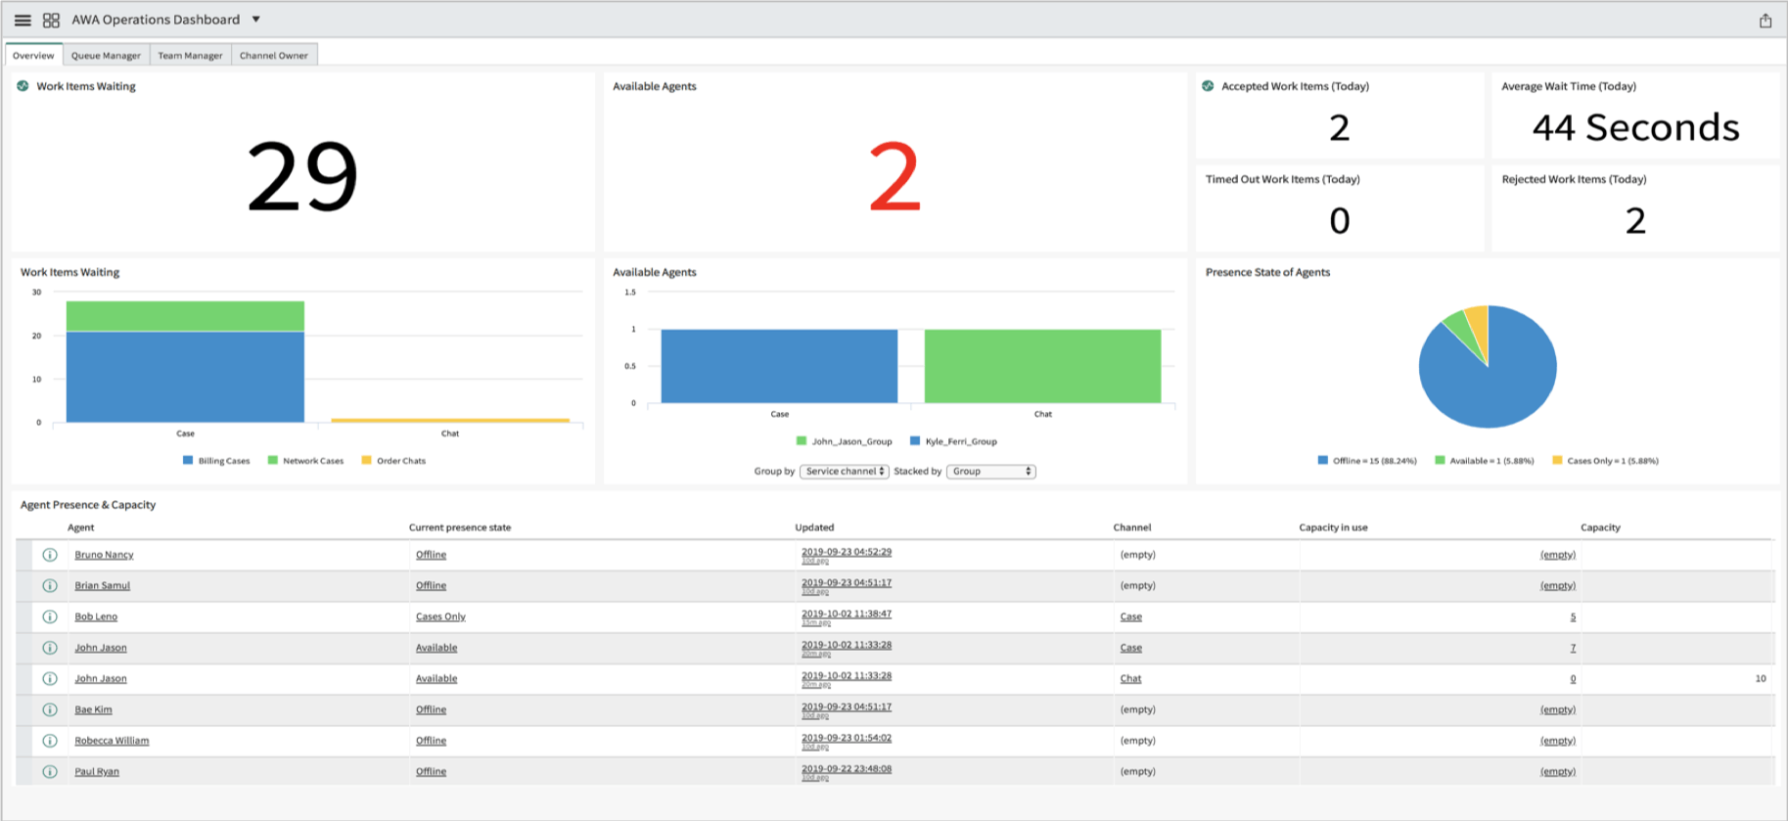Click the 29 Work Items Waiting score
This screenshot has height=821, width=1788.
click(301, 176)
